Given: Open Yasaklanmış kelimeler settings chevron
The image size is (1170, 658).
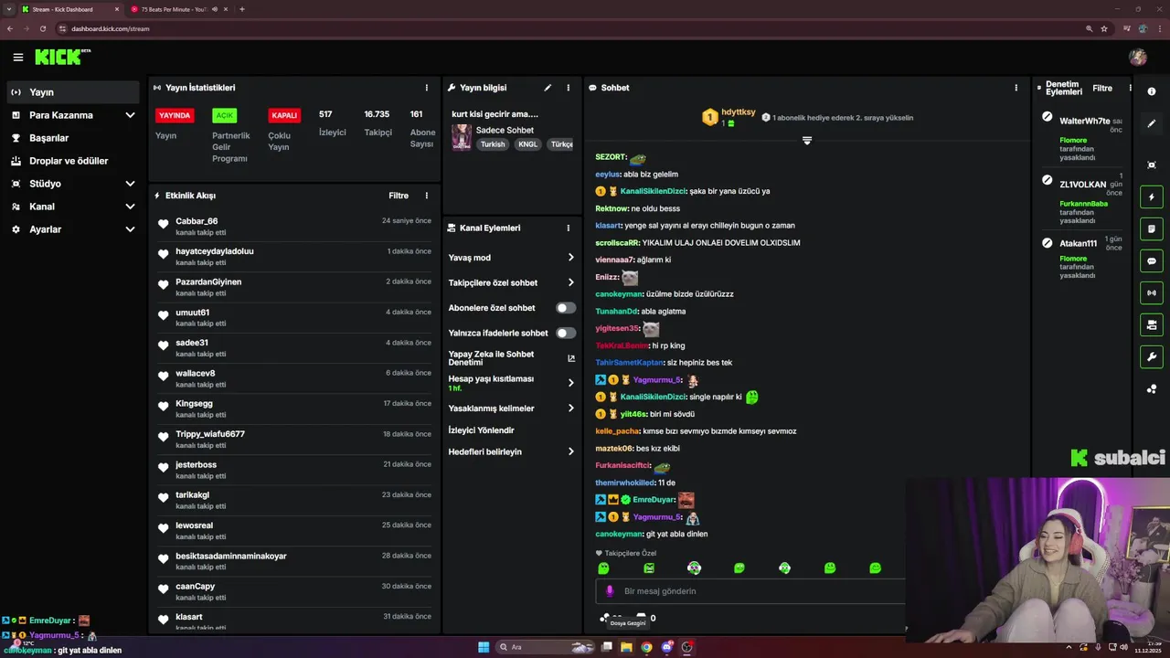Looking at the screenshot, I should point(570,409).
